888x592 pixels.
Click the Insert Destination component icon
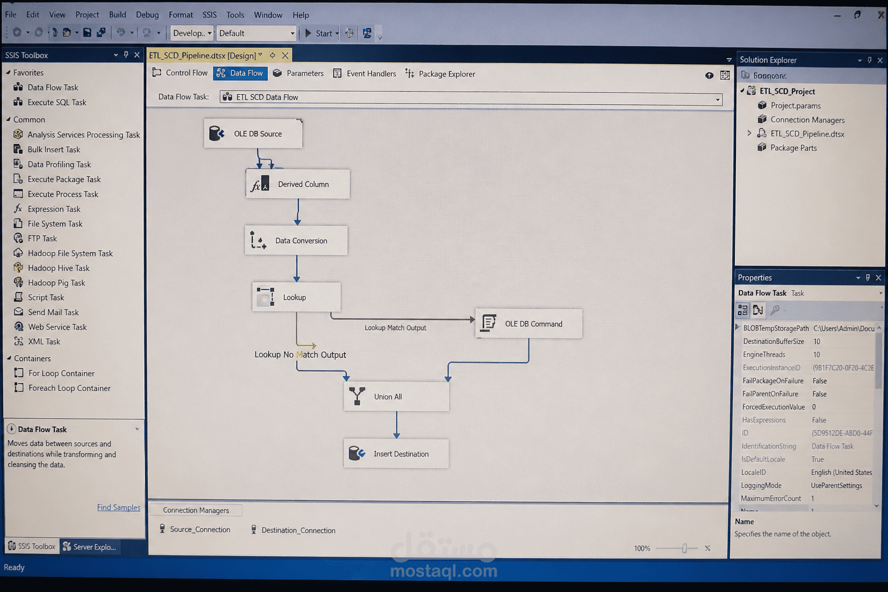click(357, 454)
